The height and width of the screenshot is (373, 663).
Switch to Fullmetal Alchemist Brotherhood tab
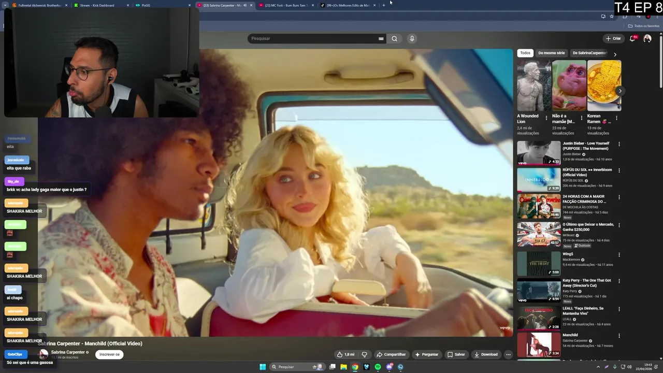pyautogui.click(x=40, y=5)
